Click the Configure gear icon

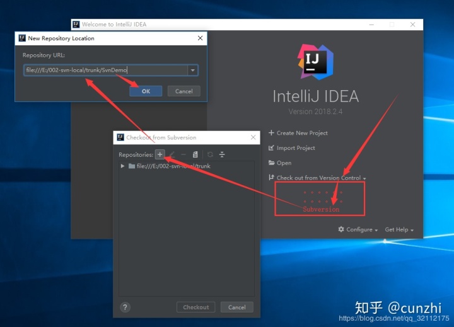coord(341,229)
